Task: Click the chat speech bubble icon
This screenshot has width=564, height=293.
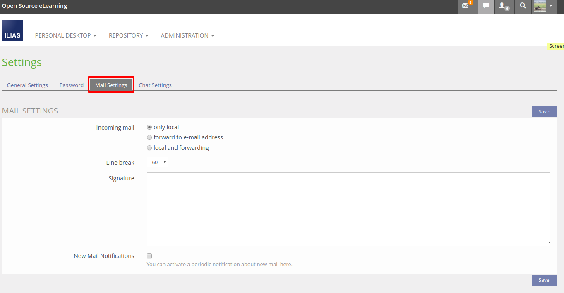Action: [486, 6]
